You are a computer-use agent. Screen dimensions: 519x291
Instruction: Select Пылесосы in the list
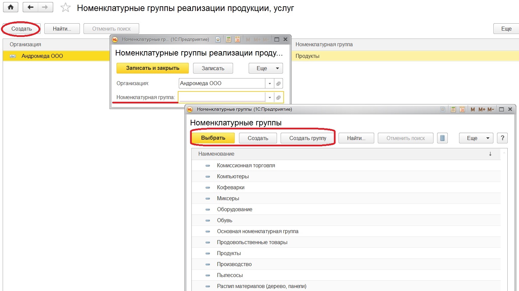point(346,275)
